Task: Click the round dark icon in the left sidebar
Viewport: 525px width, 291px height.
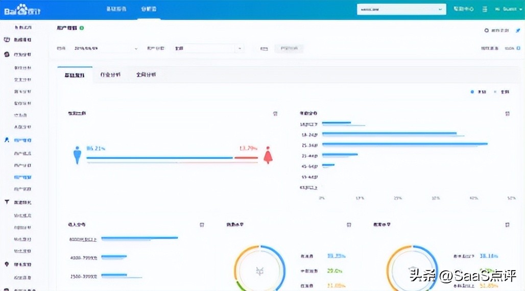Action: [7, 54]
